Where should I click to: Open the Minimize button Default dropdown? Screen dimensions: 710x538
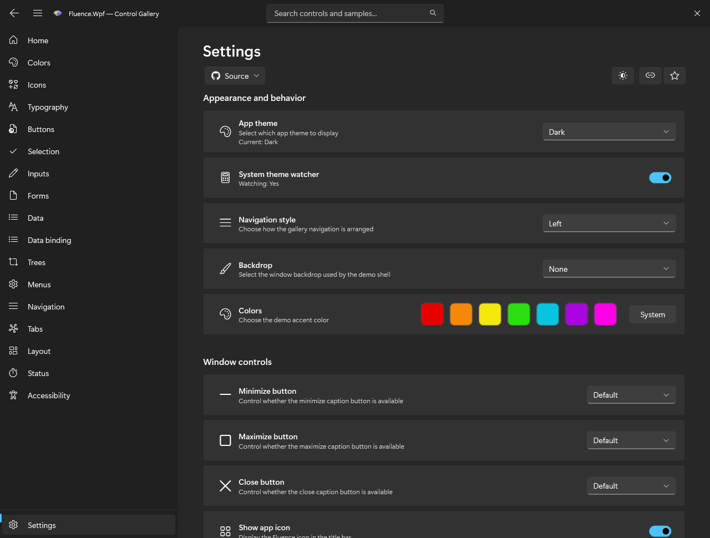click(x=631, y=395)
